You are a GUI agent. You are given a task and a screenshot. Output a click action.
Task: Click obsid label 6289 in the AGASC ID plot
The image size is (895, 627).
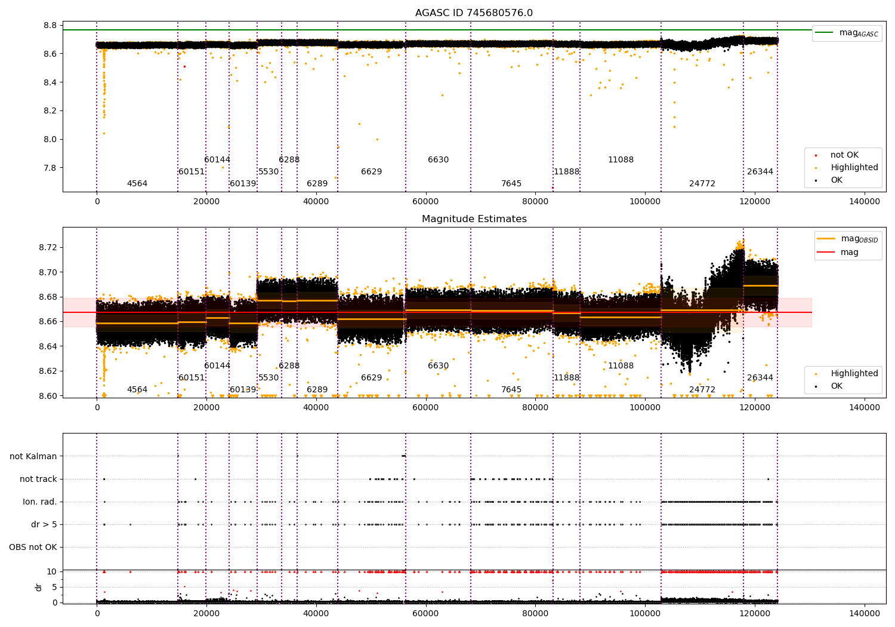(317, 184)
